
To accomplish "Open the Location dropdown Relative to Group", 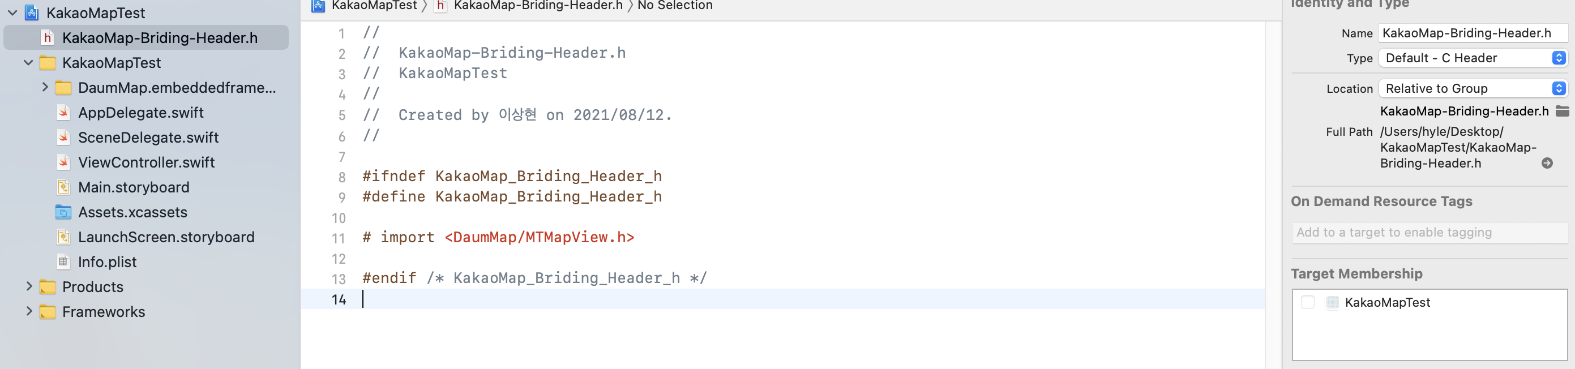I will tap(1474, 89).
